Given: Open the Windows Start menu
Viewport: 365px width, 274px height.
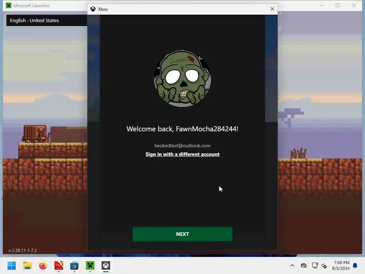Looking at the screenshot, I should coord(11,265).
